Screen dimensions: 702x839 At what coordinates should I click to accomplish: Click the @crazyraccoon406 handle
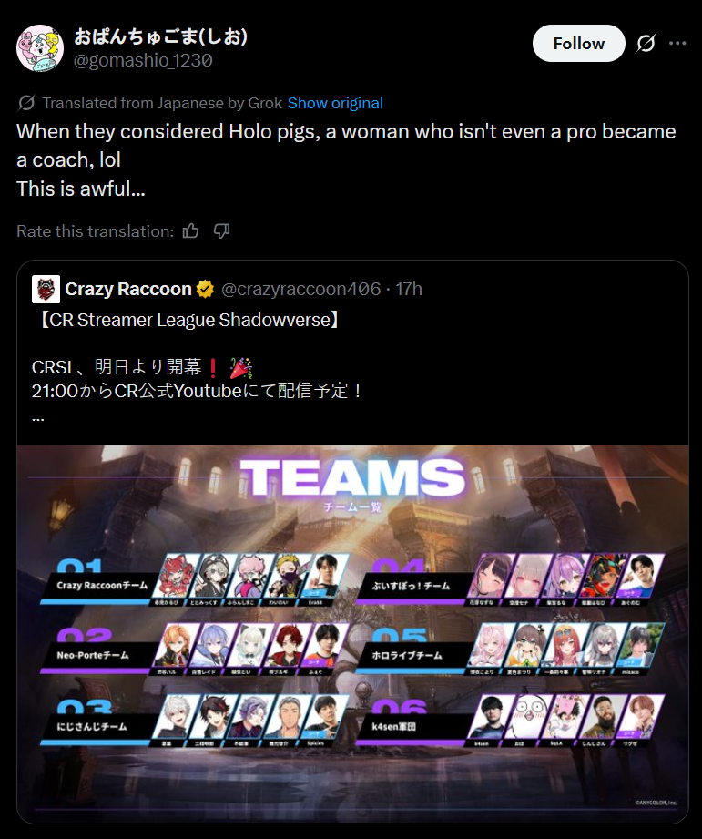click(301, 289)
